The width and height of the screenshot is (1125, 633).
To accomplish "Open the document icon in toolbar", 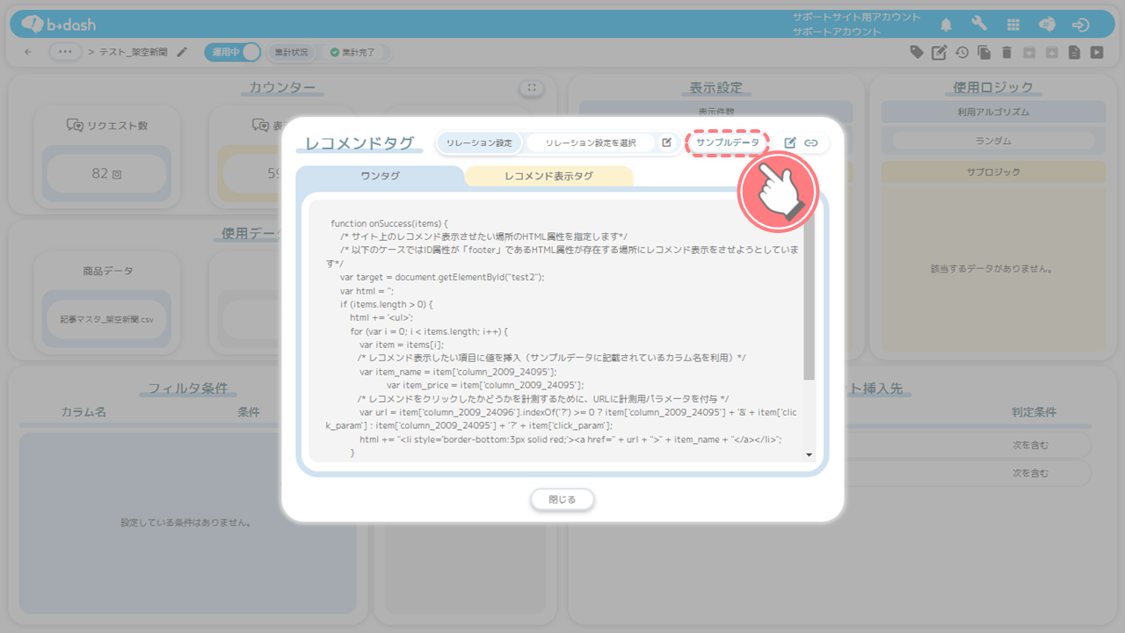I will pos(1074,52).
